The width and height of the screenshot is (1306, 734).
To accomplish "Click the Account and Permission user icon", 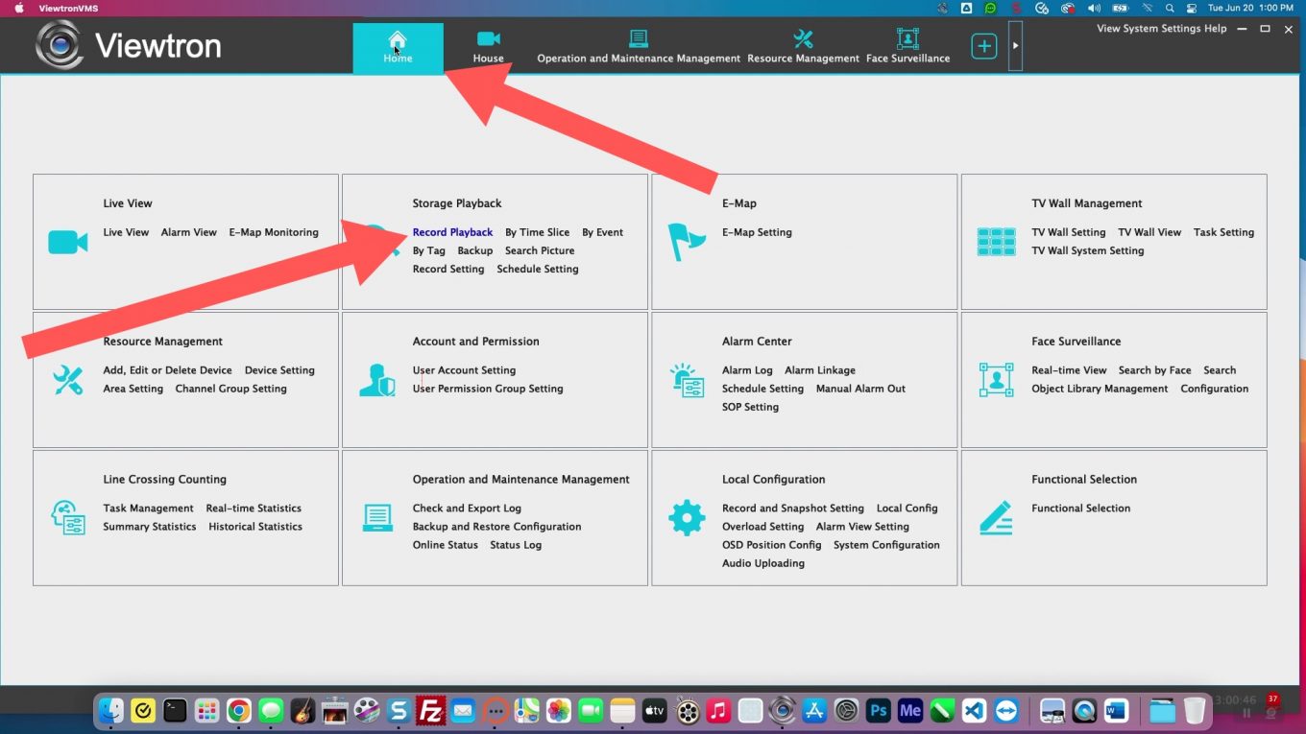I will pos(376,380).
